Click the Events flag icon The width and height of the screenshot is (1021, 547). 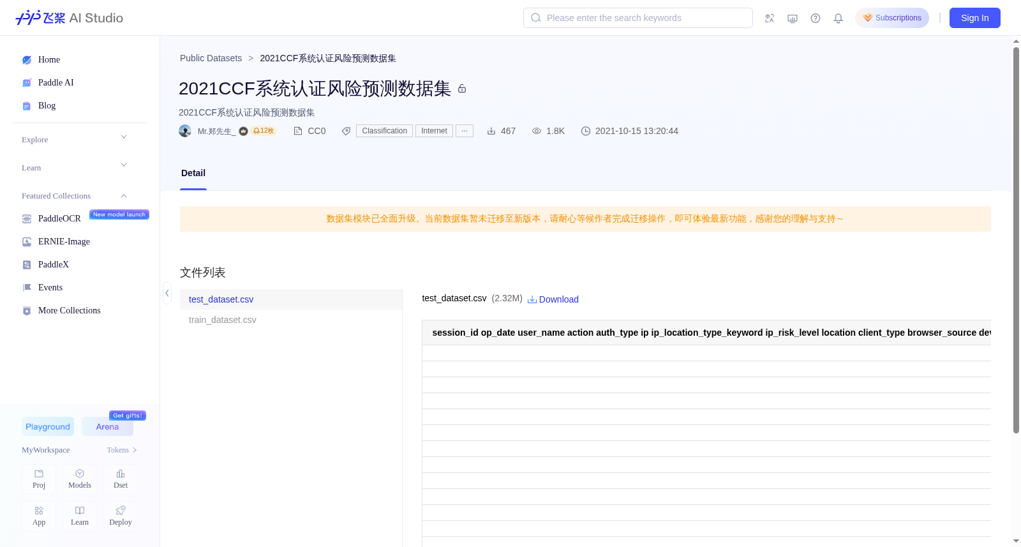[x=27, y=288]
